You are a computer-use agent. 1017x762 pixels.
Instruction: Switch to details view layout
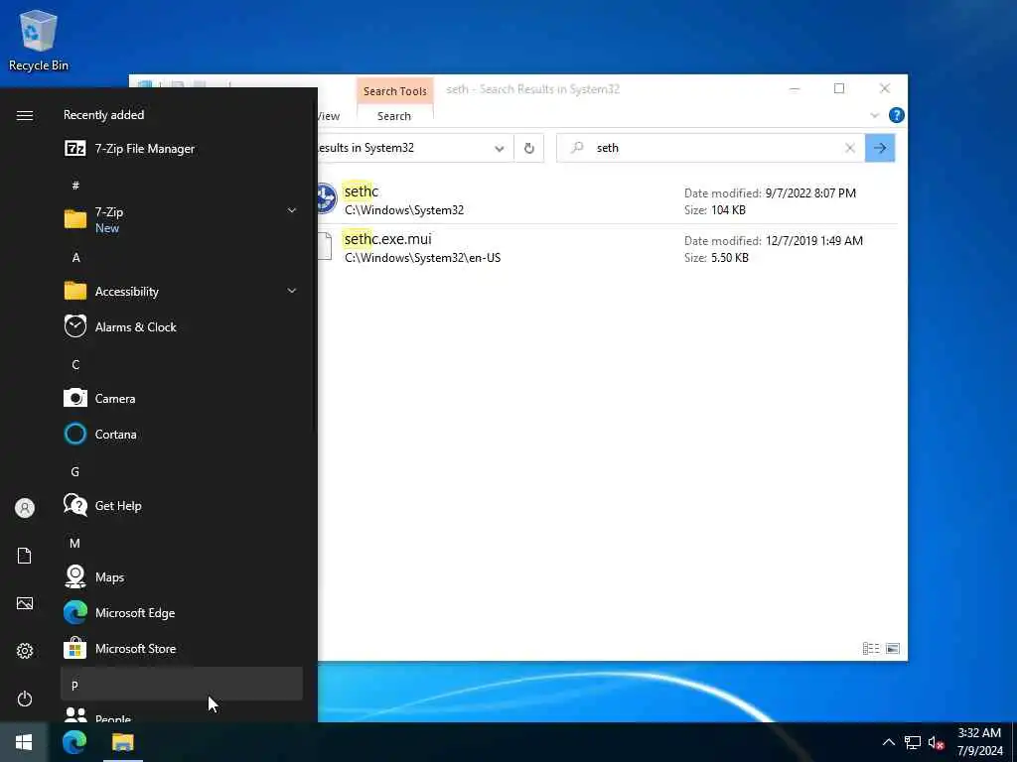[871, 649]
